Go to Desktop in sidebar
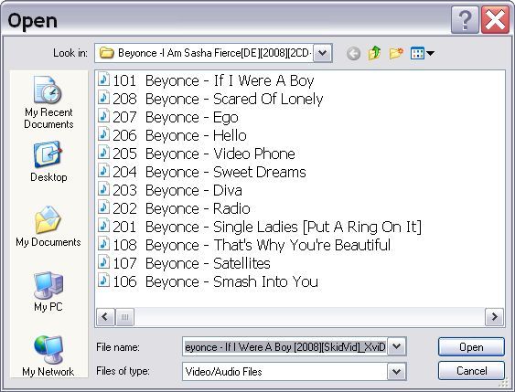 tap(48, 162)
